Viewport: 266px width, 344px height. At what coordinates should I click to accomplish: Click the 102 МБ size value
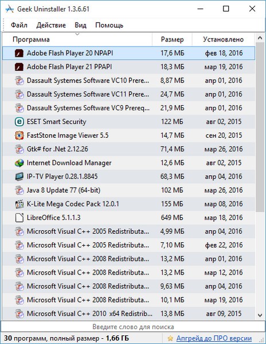(172, 190)
